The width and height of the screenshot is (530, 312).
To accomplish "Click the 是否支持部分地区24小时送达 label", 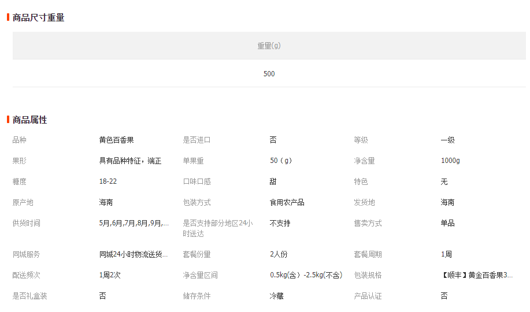I will pyautogui.click(x=217, y=228).
